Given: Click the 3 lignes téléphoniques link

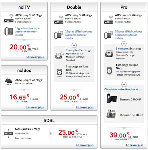Looking at the screenshot, I should pos(129,32).
